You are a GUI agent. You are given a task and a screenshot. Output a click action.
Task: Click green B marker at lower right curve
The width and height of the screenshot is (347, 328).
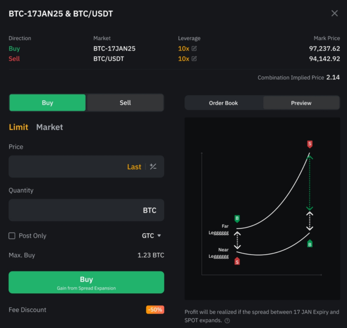310,244
